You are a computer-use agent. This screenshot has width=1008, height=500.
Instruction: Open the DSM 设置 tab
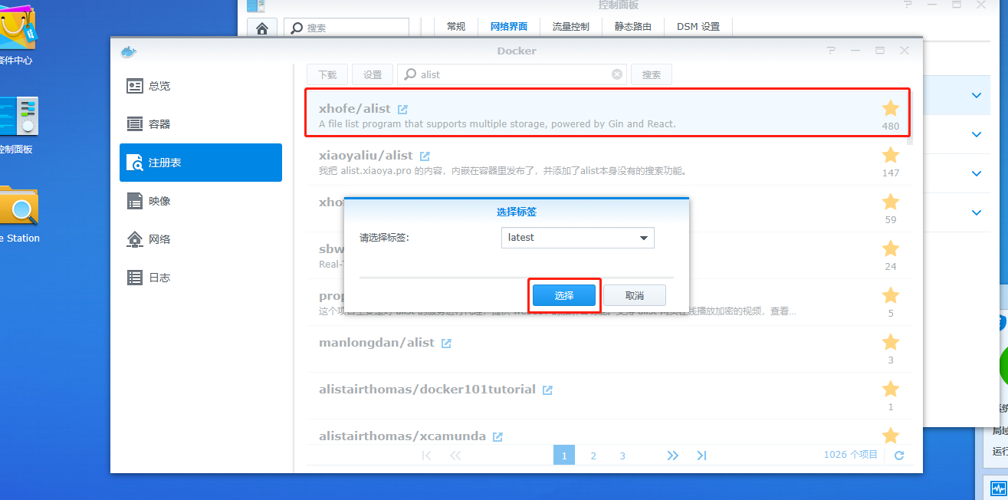[x=698, y=26]
